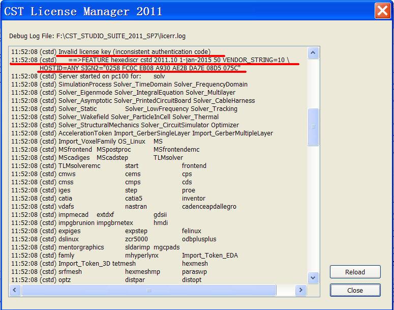Screen dimensions: 394x310
Task: Click the MSfrontend log line
Action: (105, 150)
